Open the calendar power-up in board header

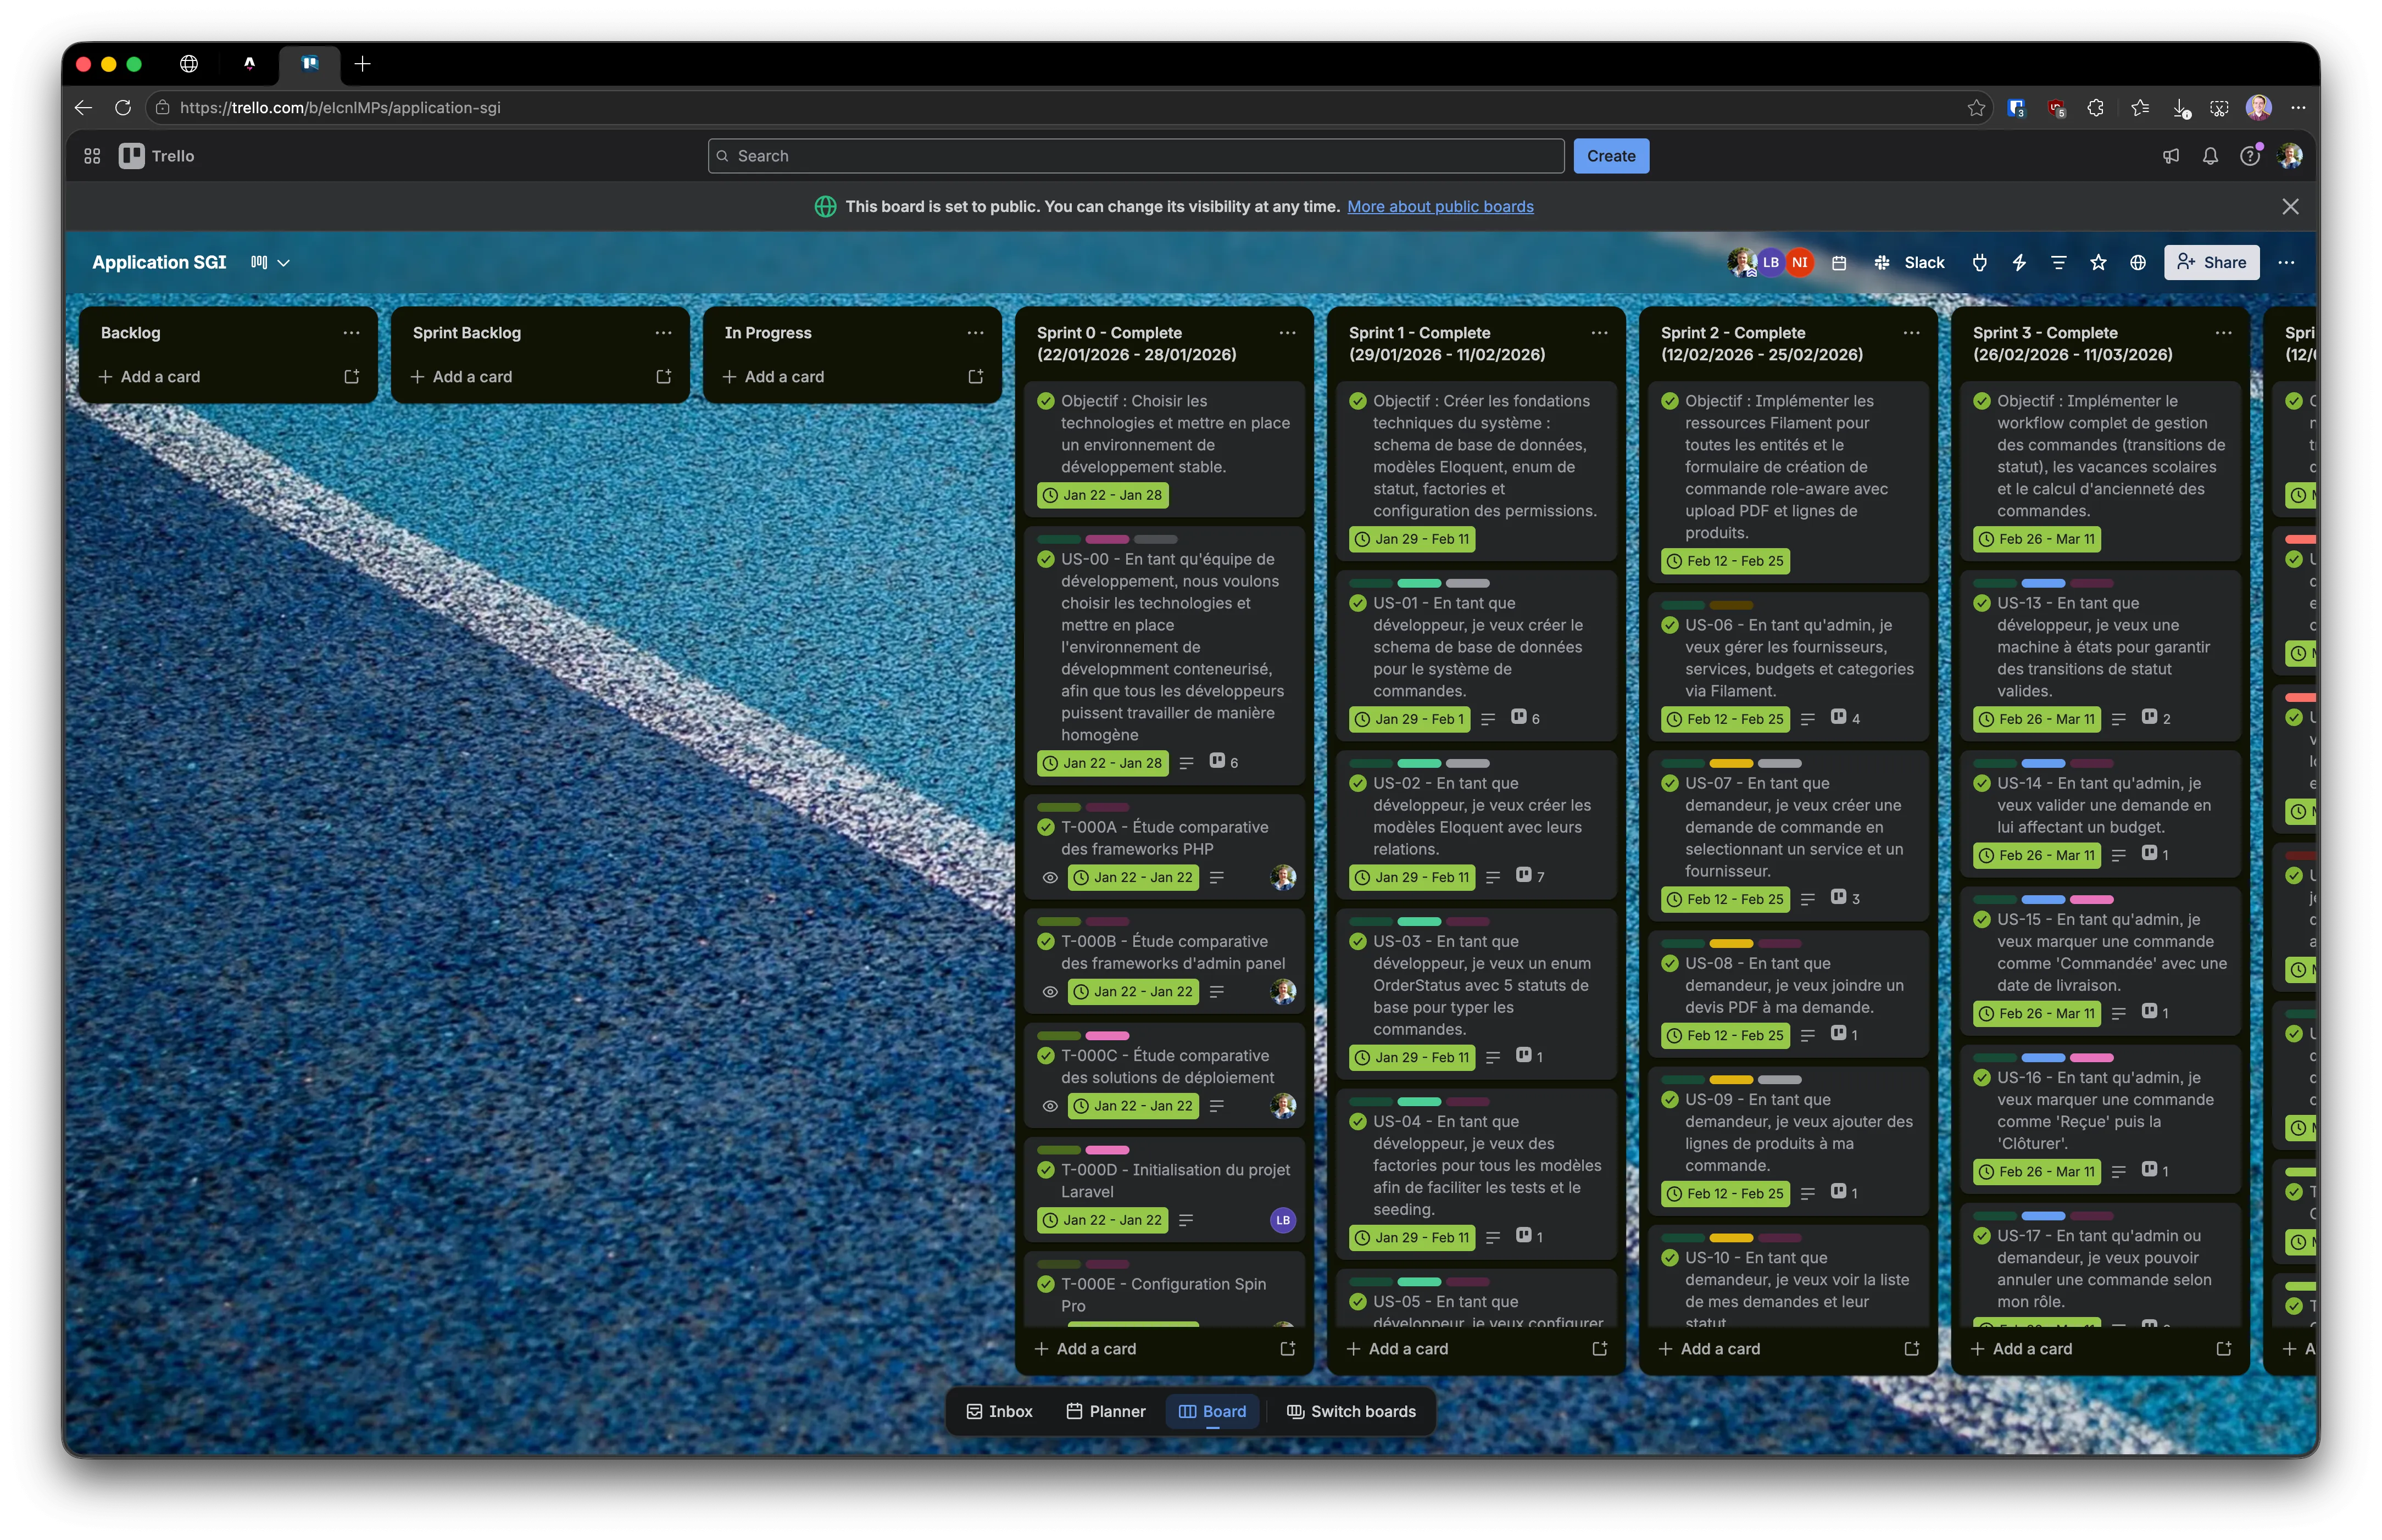tap(1839, 263)
